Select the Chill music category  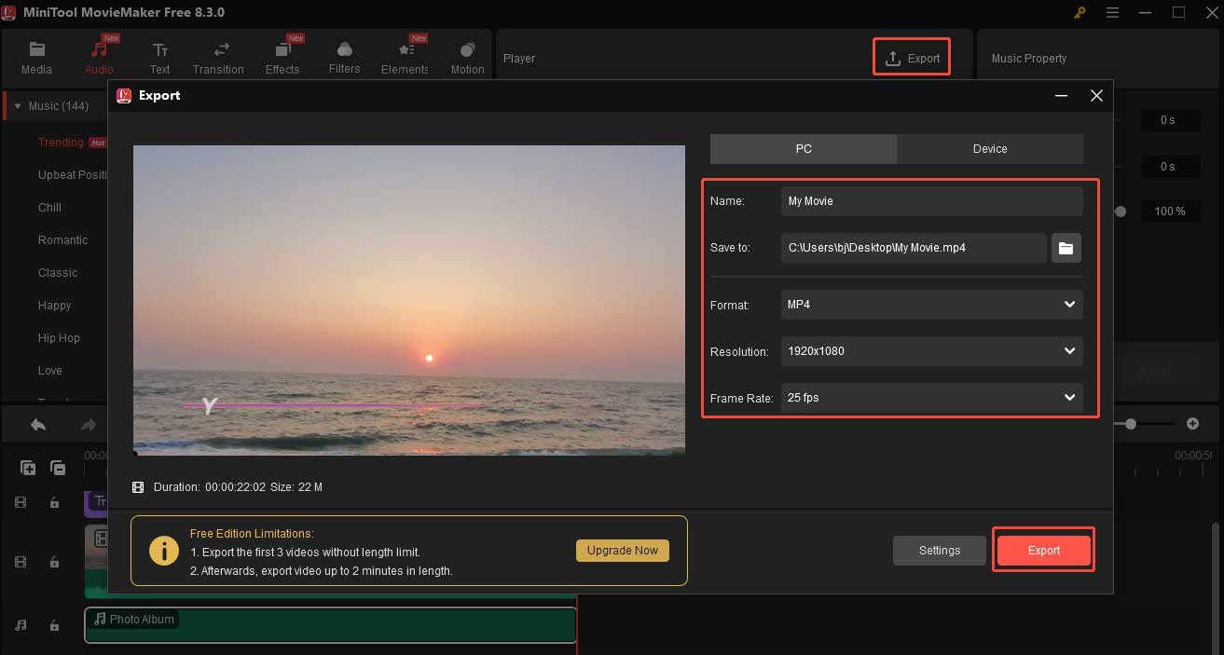49,208
